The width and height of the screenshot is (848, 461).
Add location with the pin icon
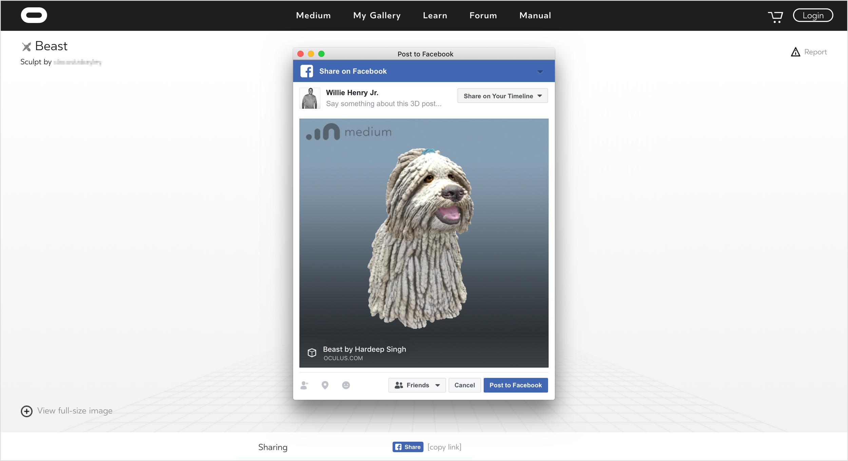tap(325, 385)
